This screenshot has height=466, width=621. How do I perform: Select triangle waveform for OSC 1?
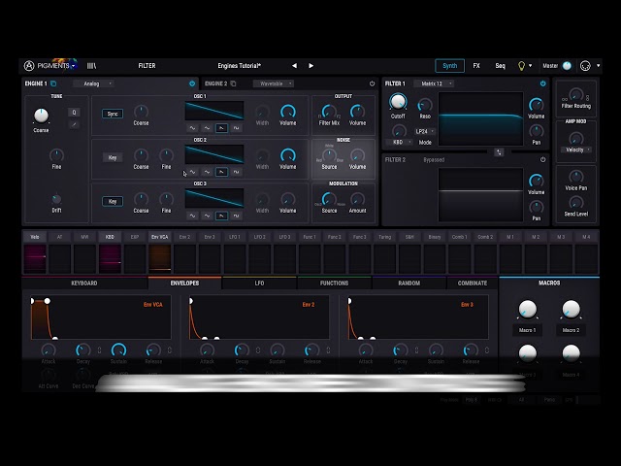tap(207, 128)
